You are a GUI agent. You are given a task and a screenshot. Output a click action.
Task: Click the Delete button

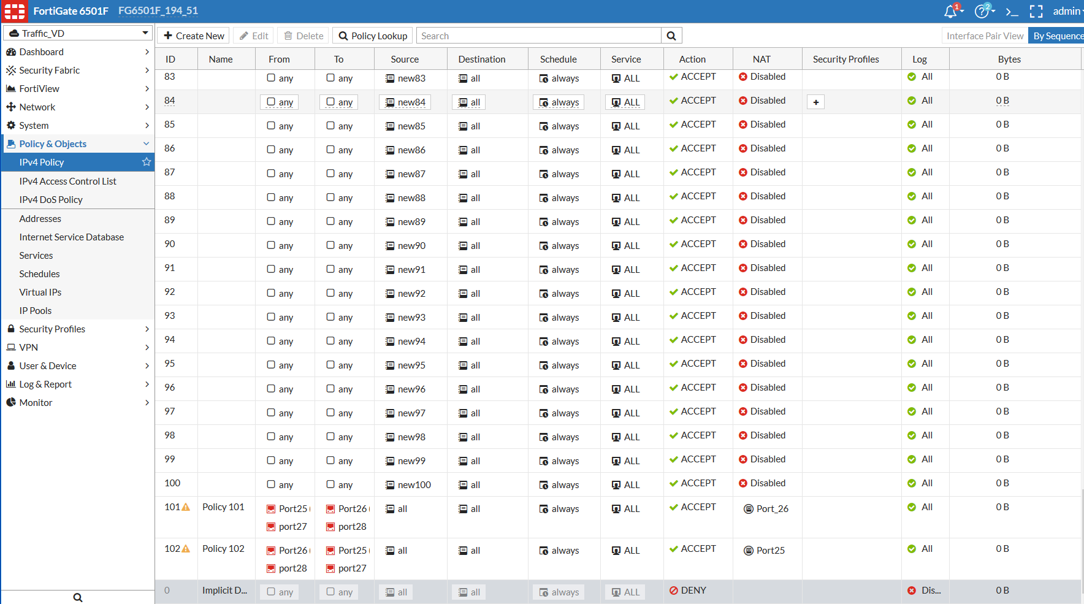tap(303, 36)
